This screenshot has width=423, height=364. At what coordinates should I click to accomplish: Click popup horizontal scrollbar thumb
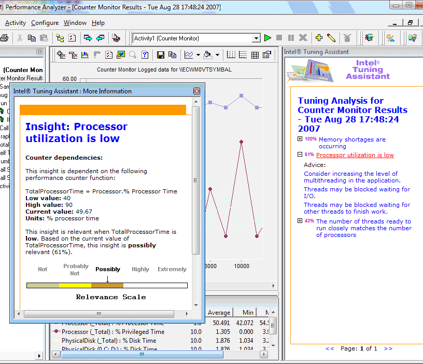99,314
